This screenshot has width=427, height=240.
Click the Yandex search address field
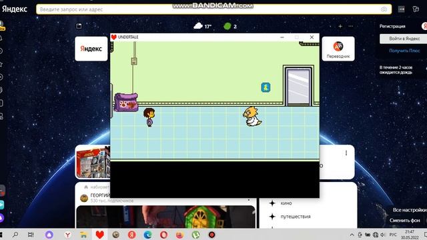(x=213, y=9)
